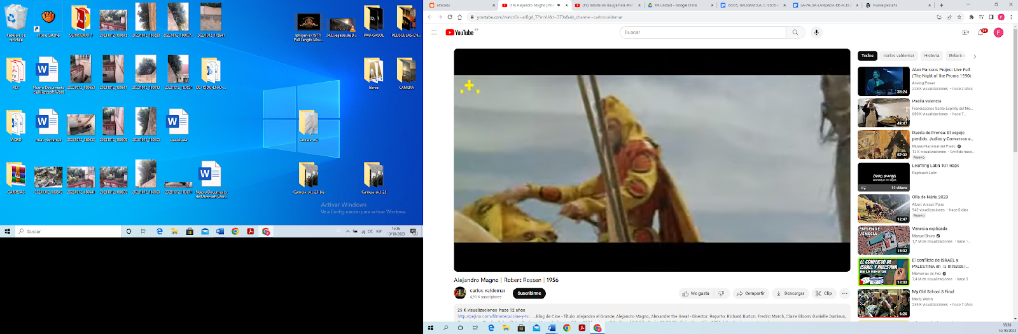Image resolution: width=1018 pixels, height=334 pixels.
Task: Open more actions ellipsis under video
Action: 844,293
